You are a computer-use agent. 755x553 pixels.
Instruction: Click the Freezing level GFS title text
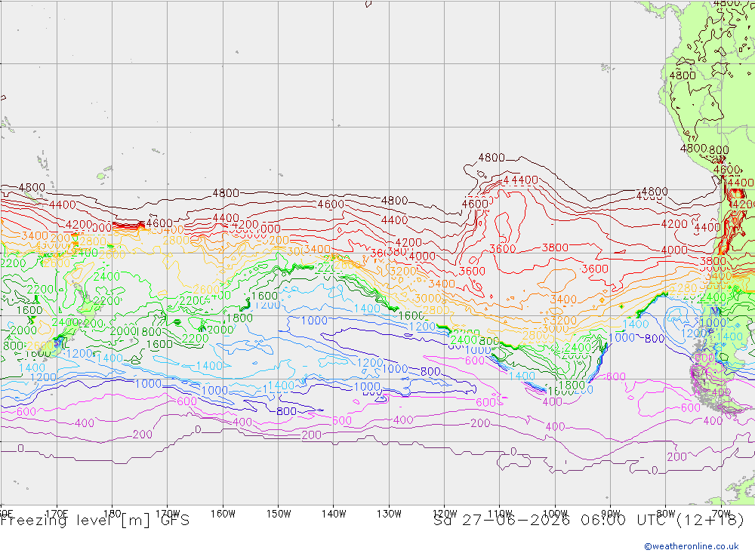[95, 521]
